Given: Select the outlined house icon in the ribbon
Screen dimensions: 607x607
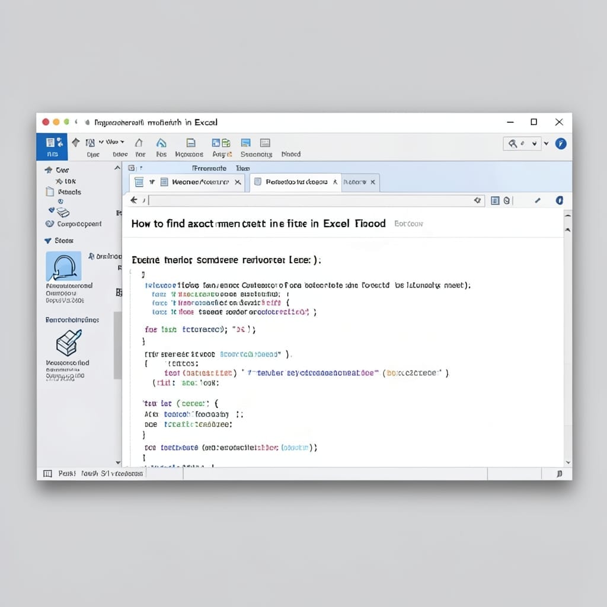Looking at the screenshot, I should pyautogui.click(x=139, y=143).
